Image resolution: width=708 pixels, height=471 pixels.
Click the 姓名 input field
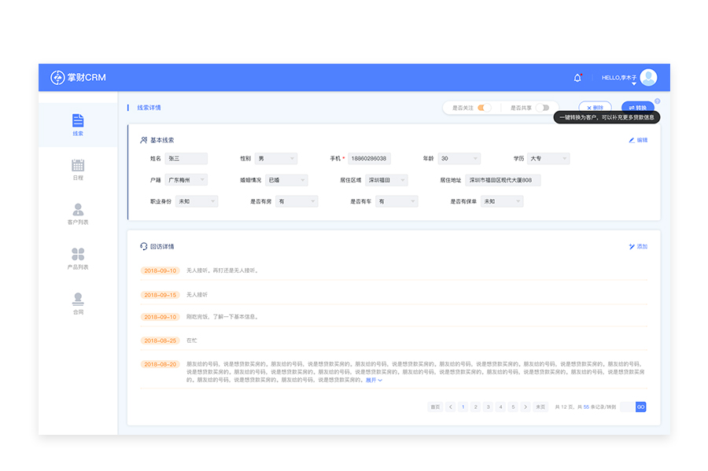coord(186,159)
